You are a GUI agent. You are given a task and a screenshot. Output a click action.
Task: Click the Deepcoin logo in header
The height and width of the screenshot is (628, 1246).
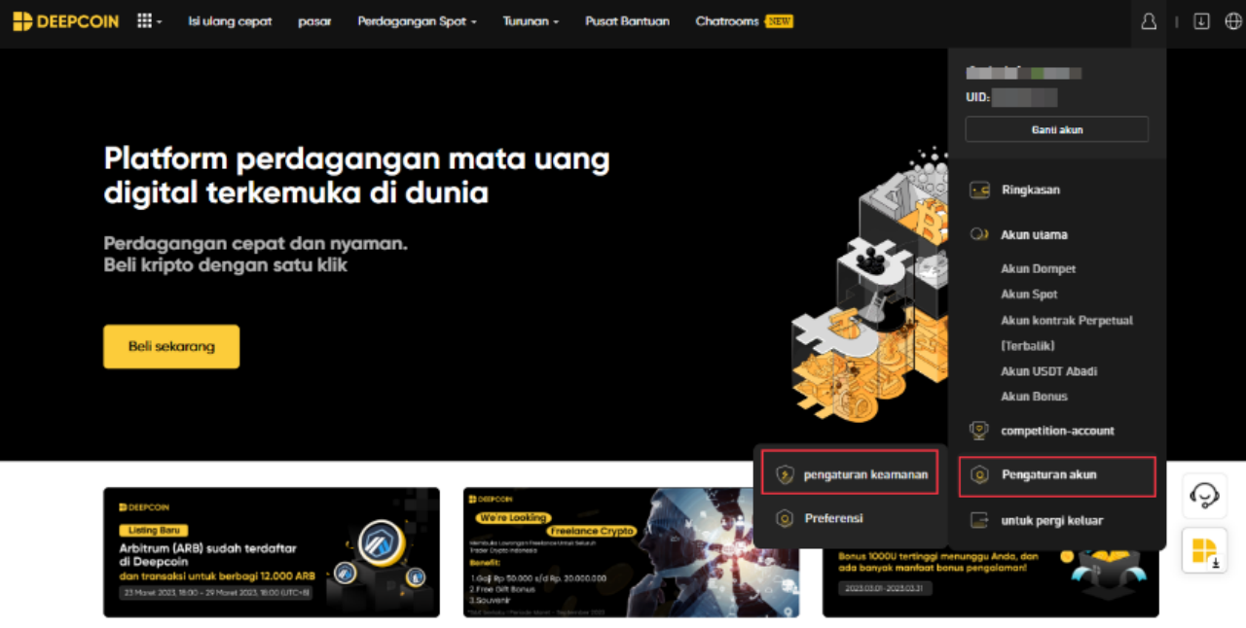click(66, 20)
